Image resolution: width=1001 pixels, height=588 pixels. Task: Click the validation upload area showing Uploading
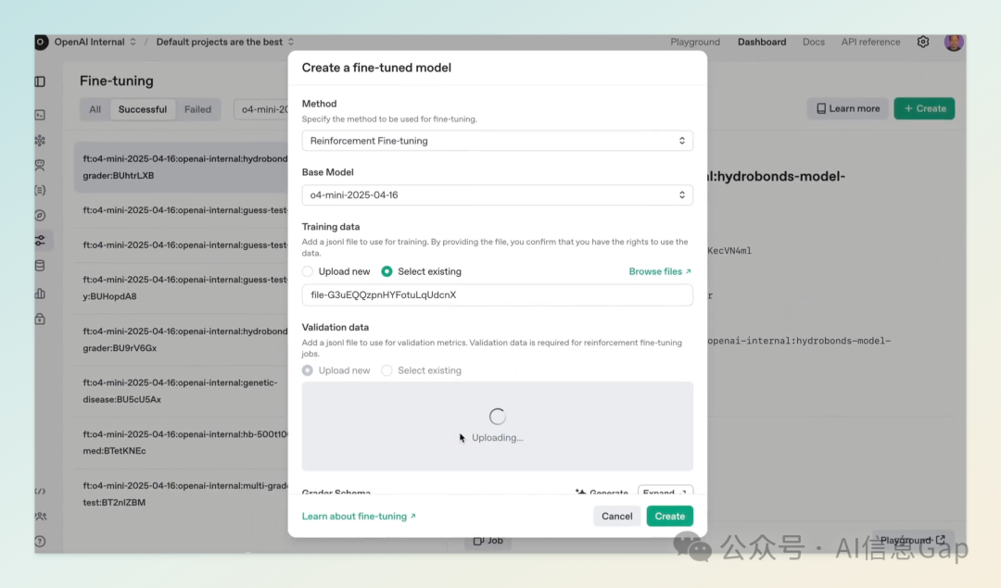point(498,426)
